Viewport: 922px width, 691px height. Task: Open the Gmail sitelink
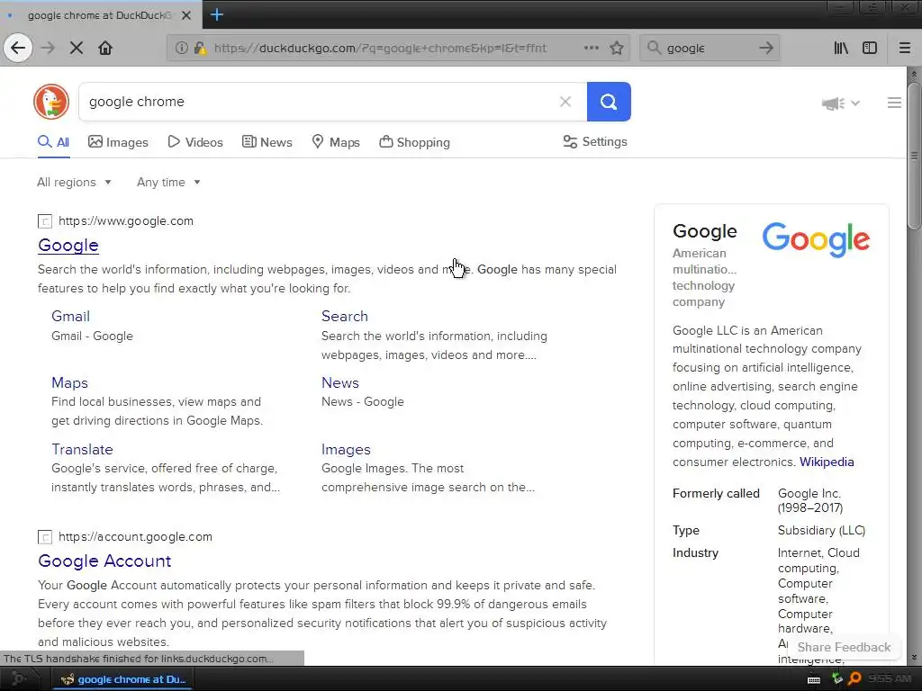point(70,316)
